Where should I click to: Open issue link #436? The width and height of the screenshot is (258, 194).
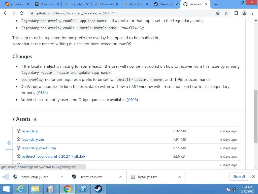(x=42, y=93)
